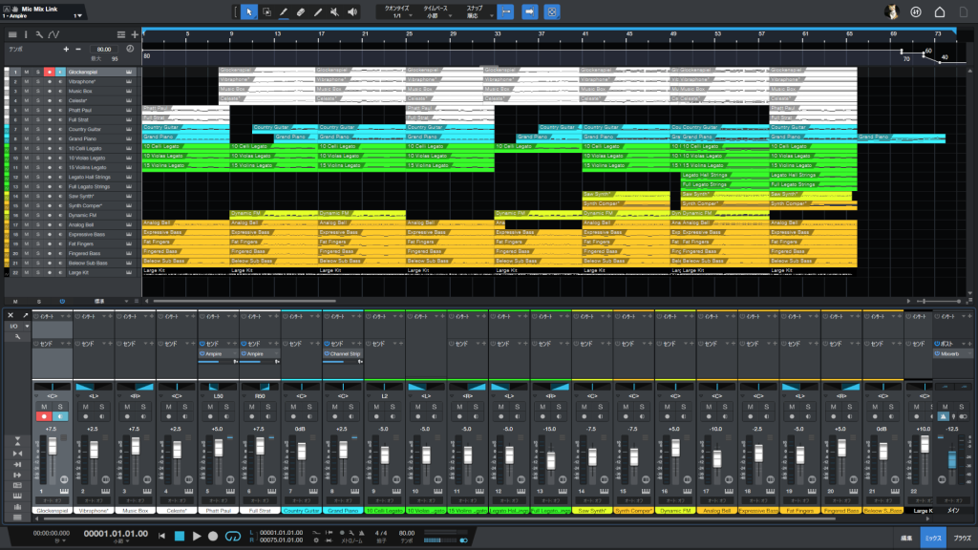Open Ampire insert on Phatt Paul channel
The image size is (978, 550).
[x=216, y=353]
